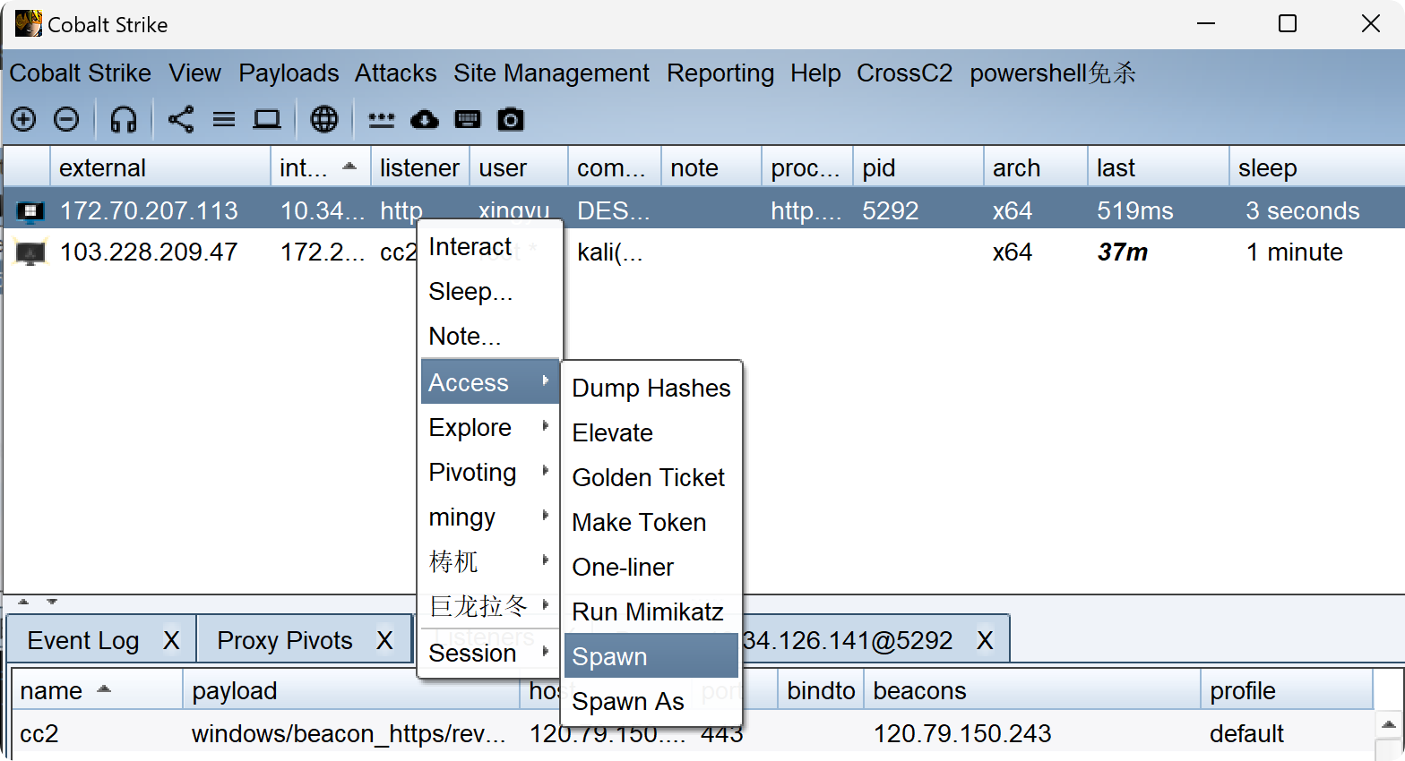
Task: Click Cobalt Strike title bar app icon
Action: (29, 23)
